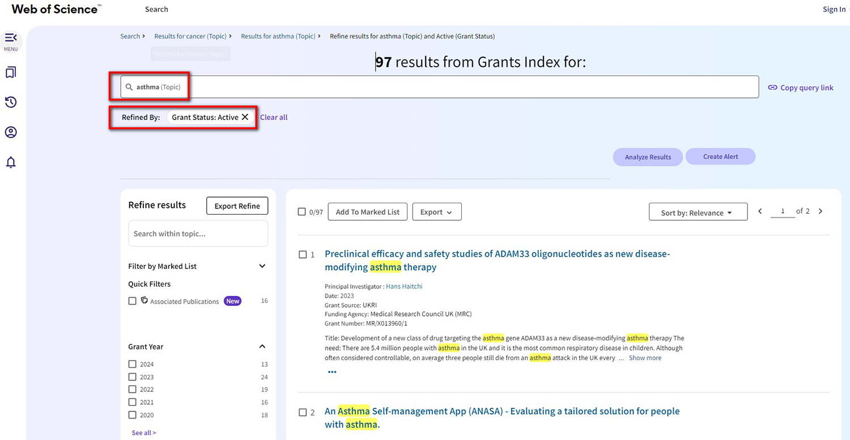Check Grant Year 2020

pos(133,415)
